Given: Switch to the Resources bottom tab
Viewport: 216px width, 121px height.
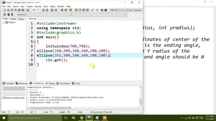Looking at the screenshot, I should (x=22, y=83).
